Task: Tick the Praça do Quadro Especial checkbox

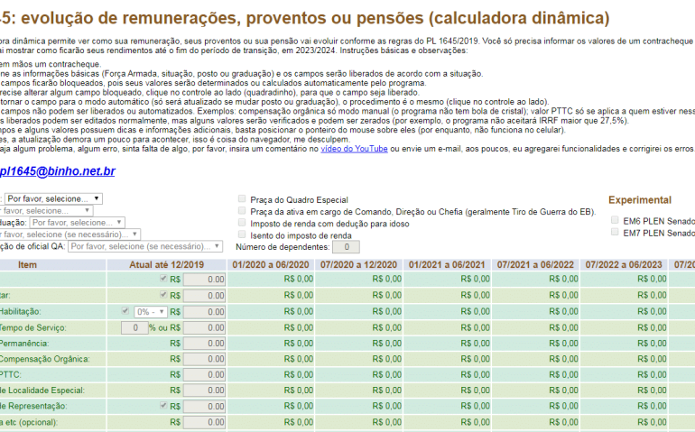Action: pos(242,198)
